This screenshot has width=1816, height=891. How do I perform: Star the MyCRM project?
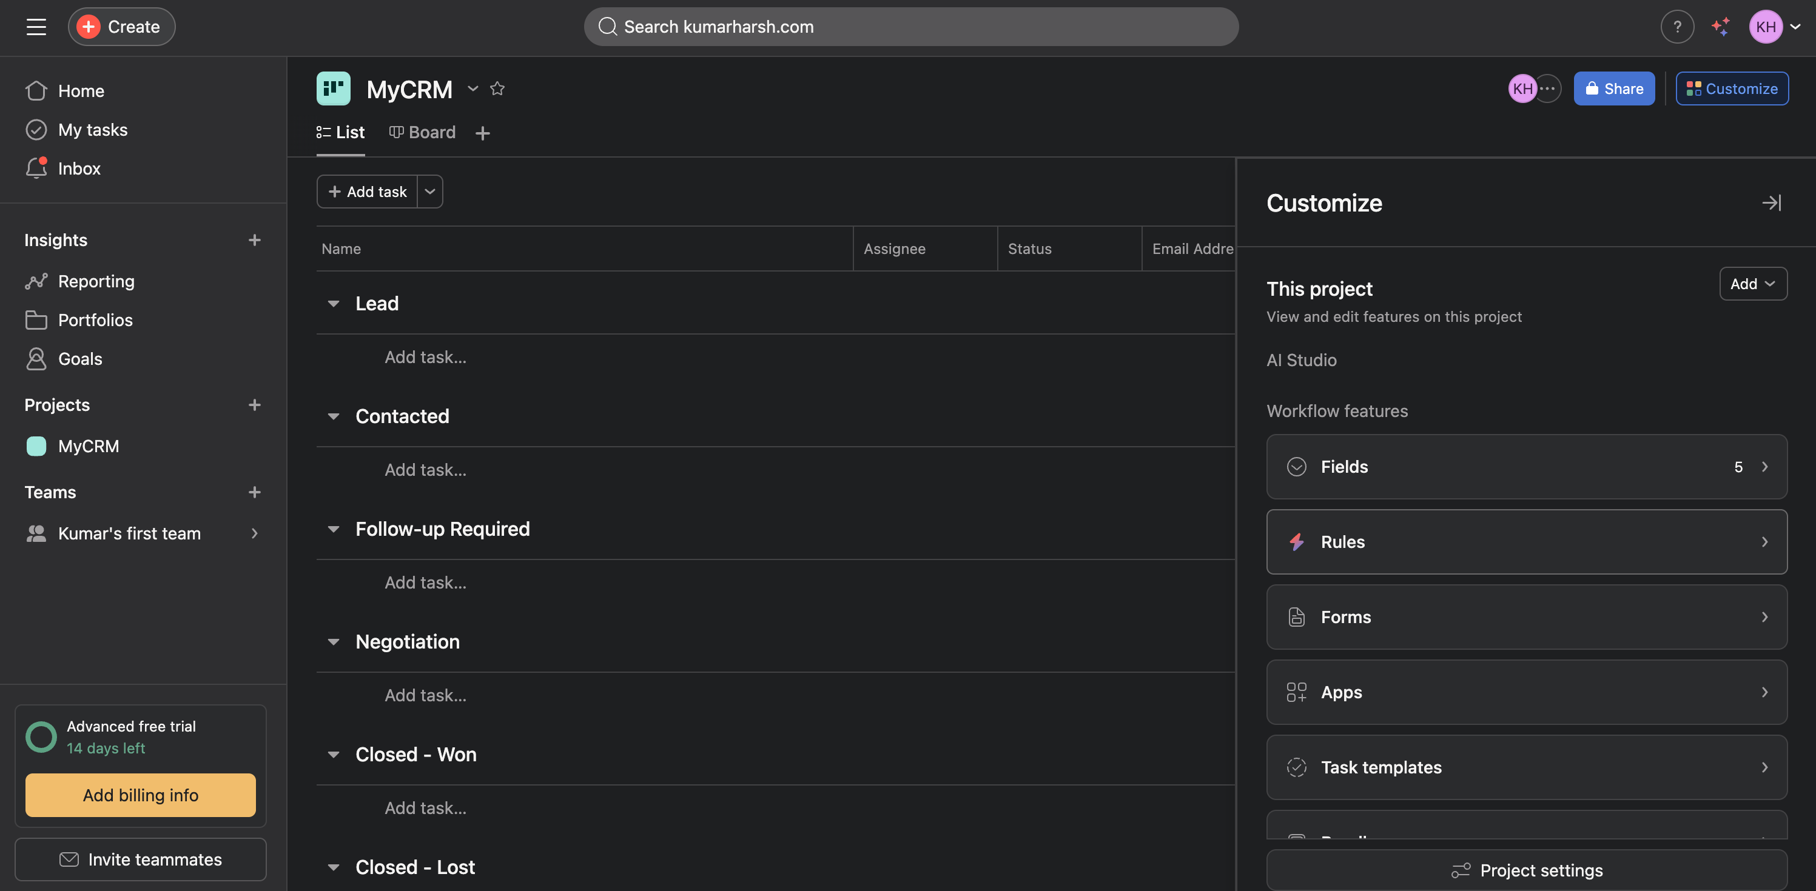(498, 88)
